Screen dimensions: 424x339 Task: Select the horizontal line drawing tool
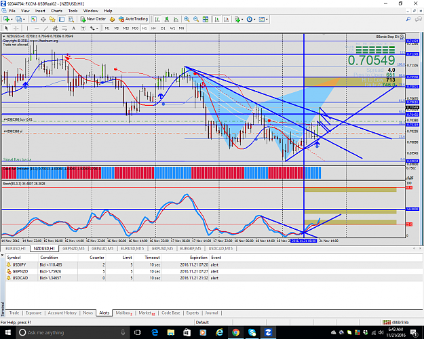[37, 28]
